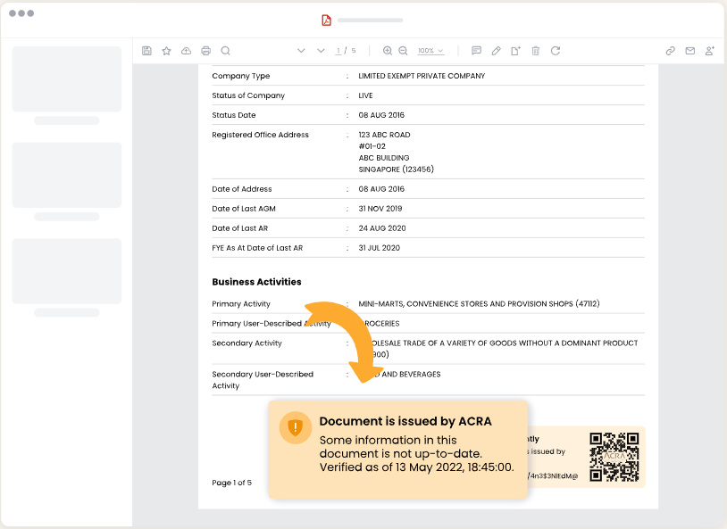Click the cloud upload icon
The width and height of the screenshot is (727, 529).
(x=186, y=51)
